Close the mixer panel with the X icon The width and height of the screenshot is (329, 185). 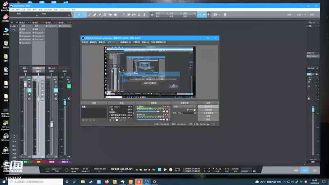pos(12,23)
